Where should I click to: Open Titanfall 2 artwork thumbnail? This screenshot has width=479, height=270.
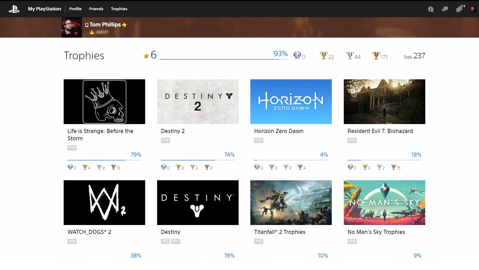pos(291,203)
